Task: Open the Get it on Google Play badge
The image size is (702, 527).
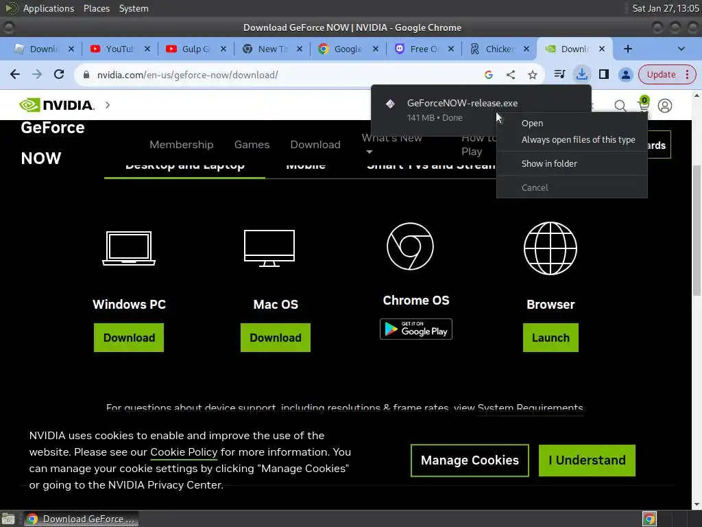Action: (x=416, y=329)
